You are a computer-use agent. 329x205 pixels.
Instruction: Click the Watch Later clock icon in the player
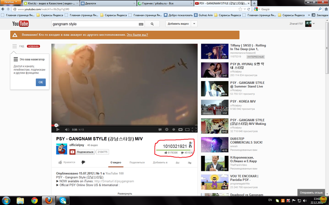click(x=174, y=129)
